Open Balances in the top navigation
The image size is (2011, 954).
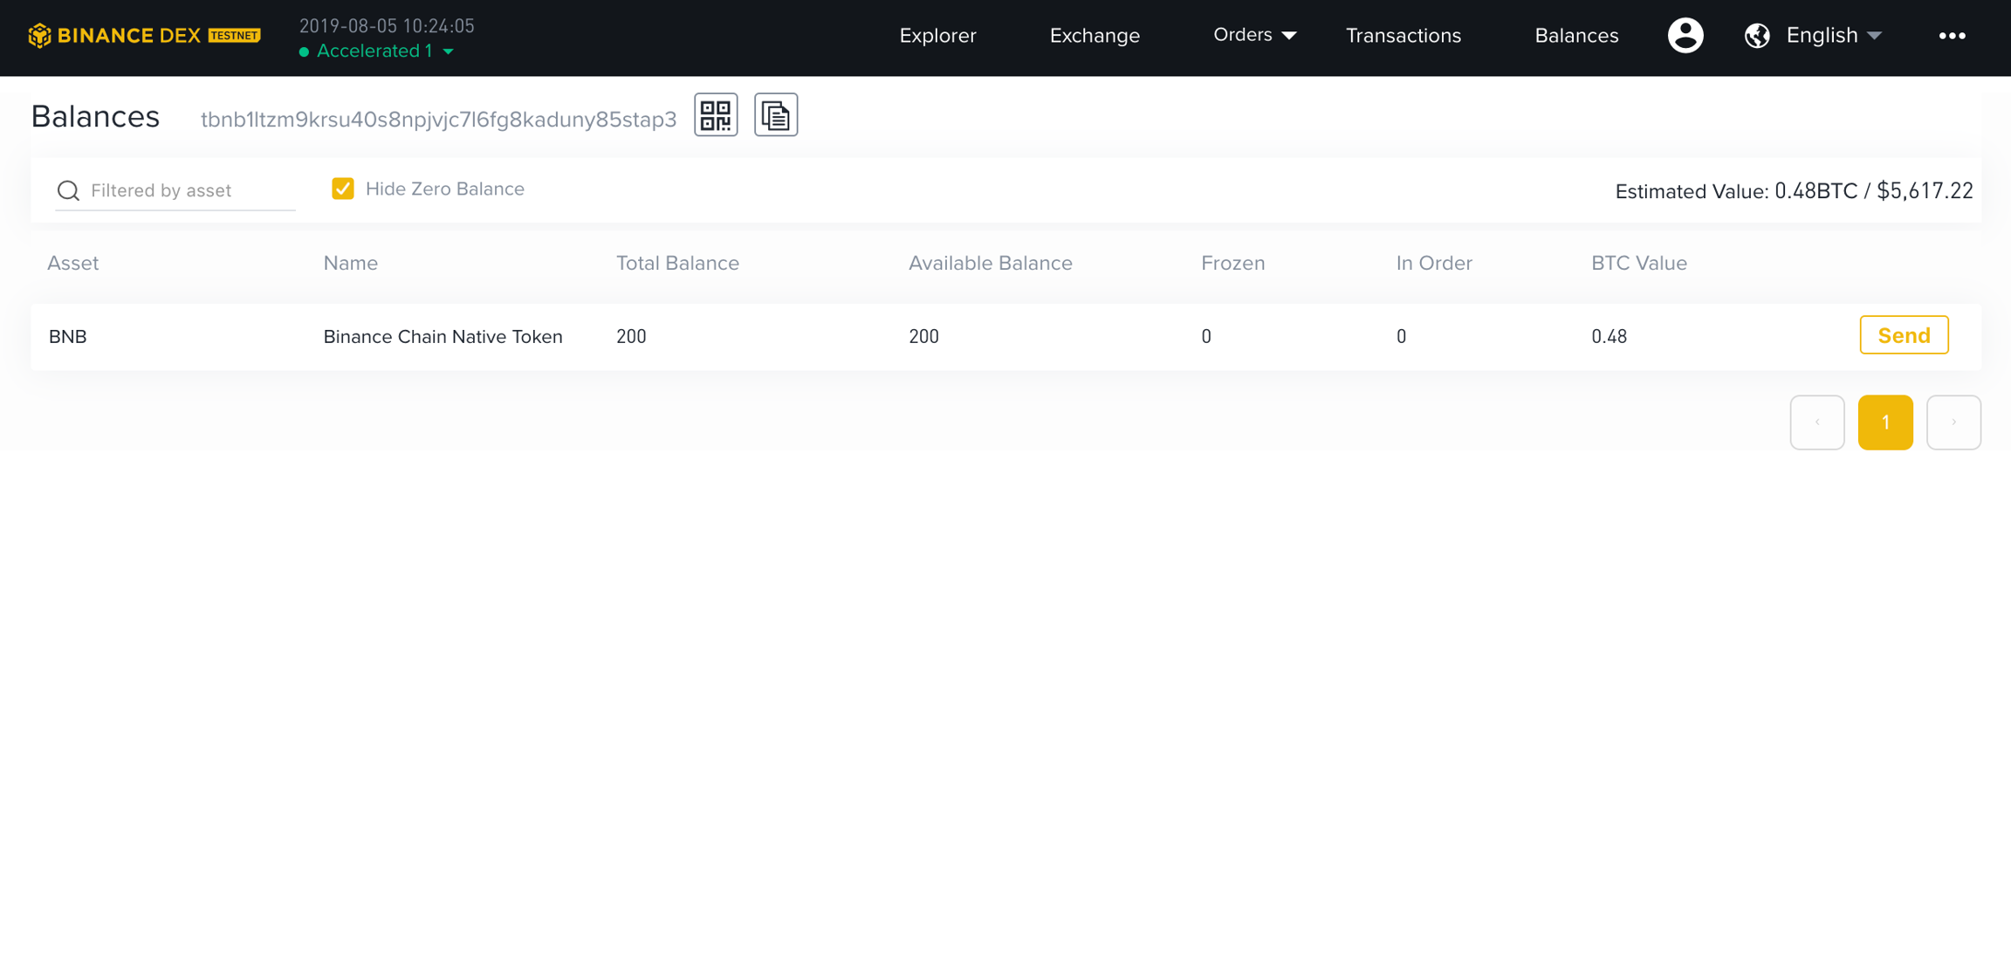(x=1576, y=36)
